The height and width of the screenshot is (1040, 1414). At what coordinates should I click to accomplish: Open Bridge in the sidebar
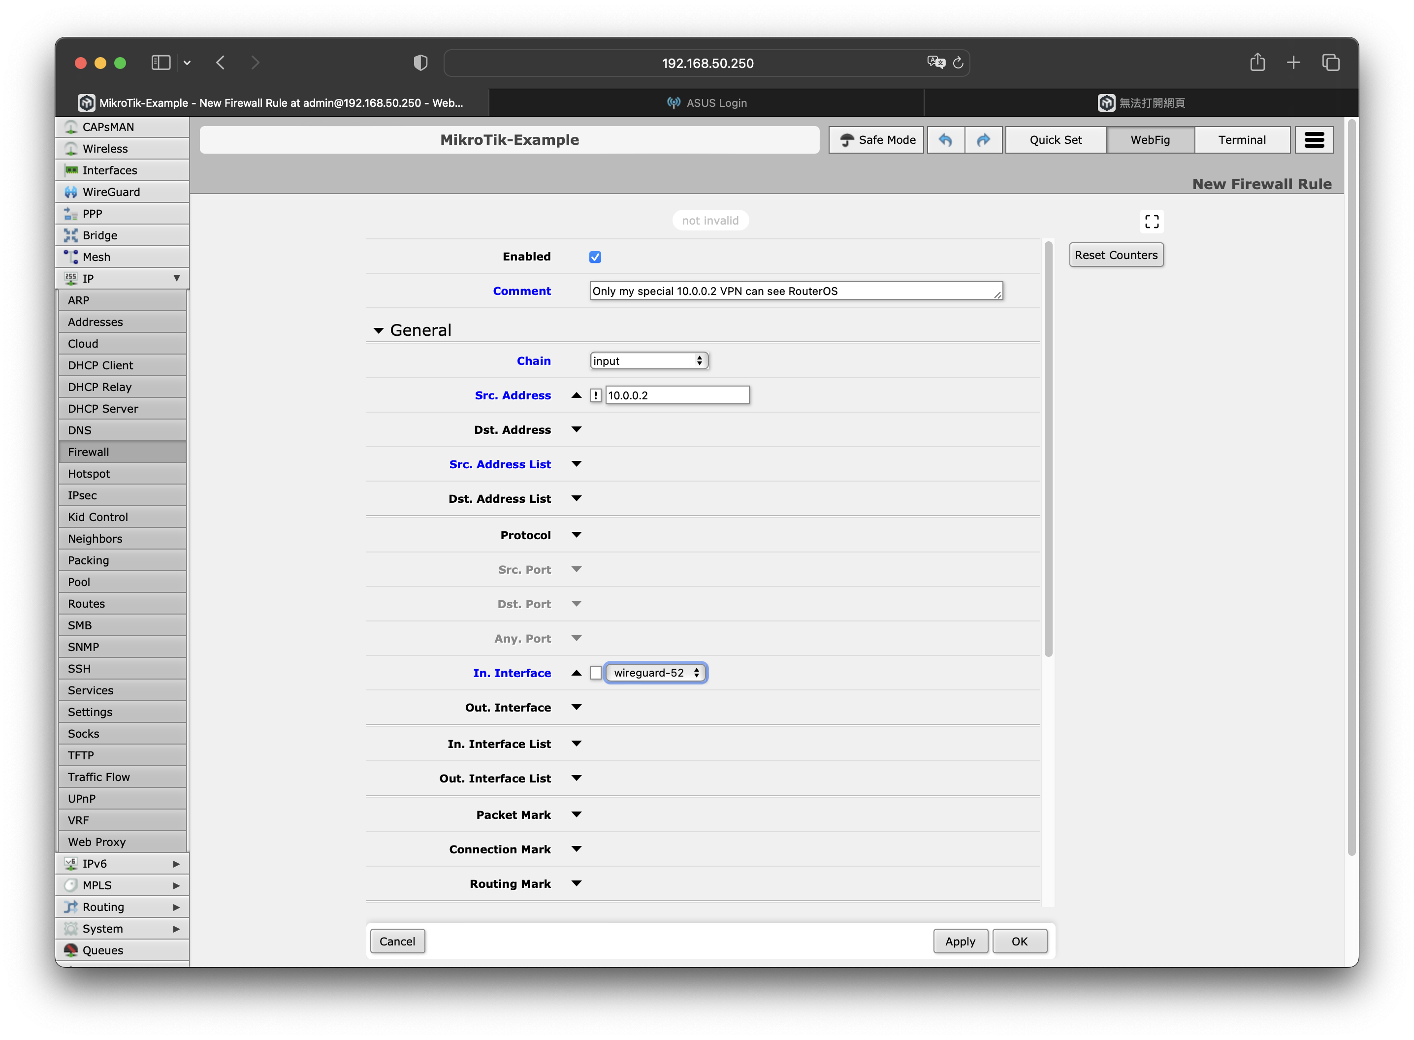(x=99, y=235)
